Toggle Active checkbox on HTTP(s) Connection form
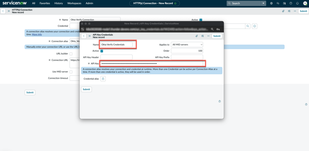Image resolution: width=309 pixels, height=151 pixels. pyautogui.click(x=201, y=20)
